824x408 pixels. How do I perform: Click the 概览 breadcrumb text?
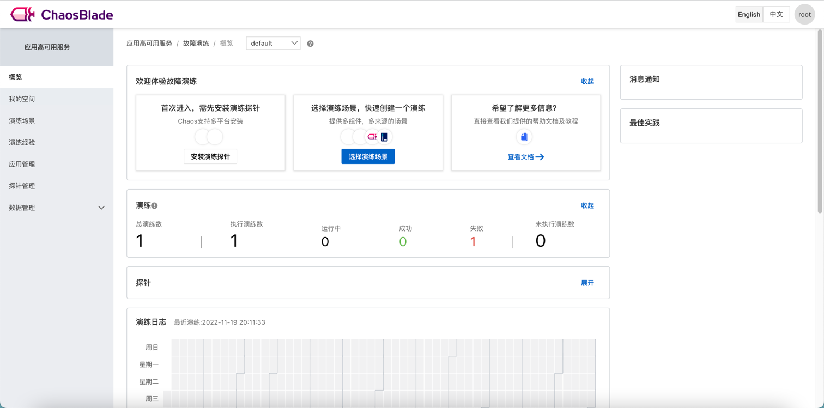[226, 44]
